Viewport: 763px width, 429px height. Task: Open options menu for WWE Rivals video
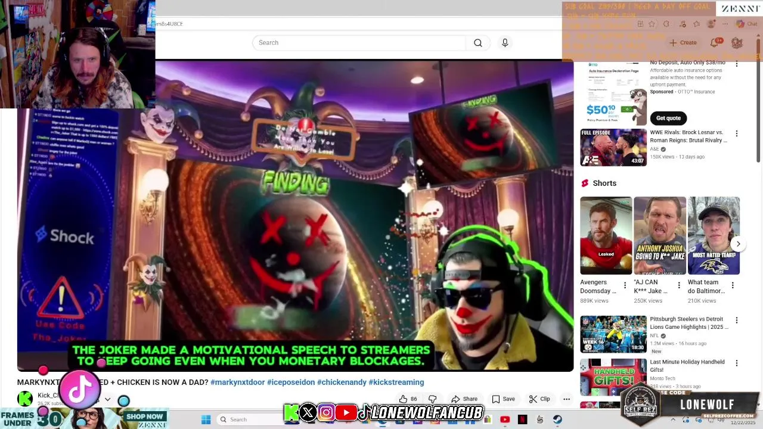click(737, 133)
